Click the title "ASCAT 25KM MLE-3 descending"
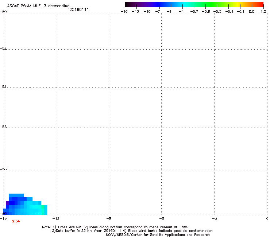 (x=38, y=6)
